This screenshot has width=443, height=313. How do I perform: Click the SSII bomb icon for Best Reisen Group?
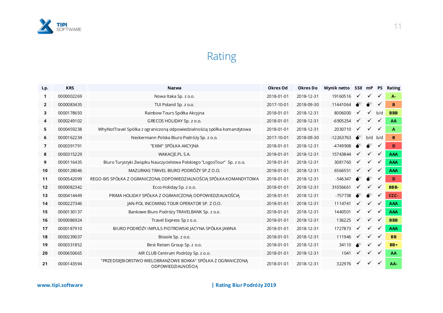(x=358, y=245)
